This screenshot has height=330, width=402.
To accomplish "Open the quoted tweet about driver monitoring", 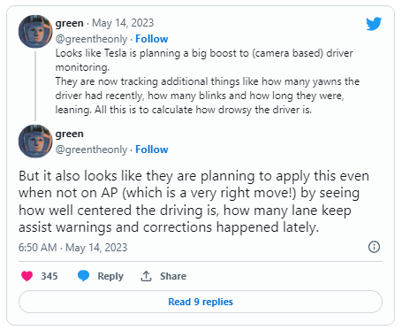I will pyautogui.click(x=207, y=81).
